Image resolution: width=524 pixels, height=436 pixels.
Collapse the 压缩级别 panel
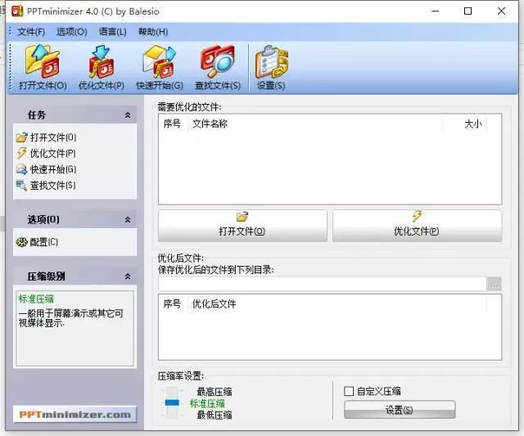tap(128, 276)
